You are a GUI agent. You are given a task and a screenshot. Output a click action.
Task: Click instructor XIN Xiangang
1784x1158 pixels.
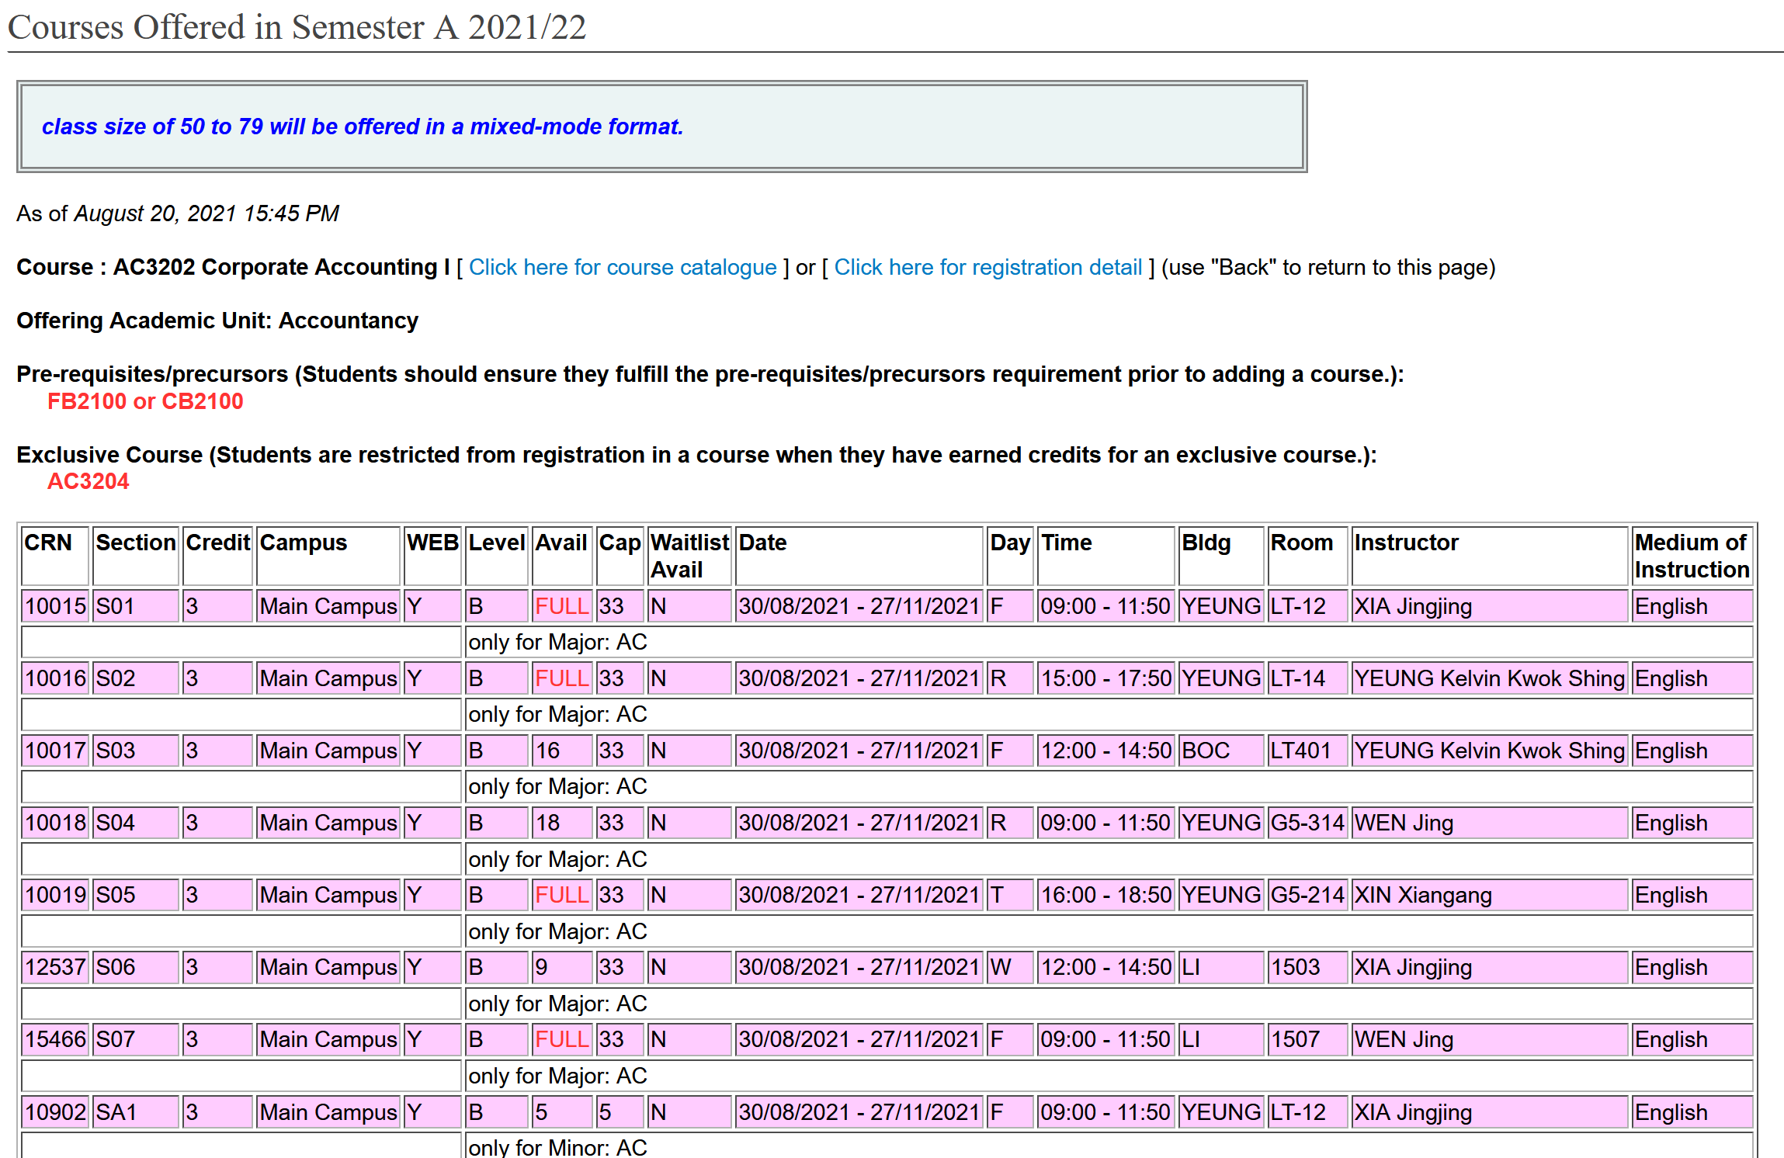pos(1422,895)
